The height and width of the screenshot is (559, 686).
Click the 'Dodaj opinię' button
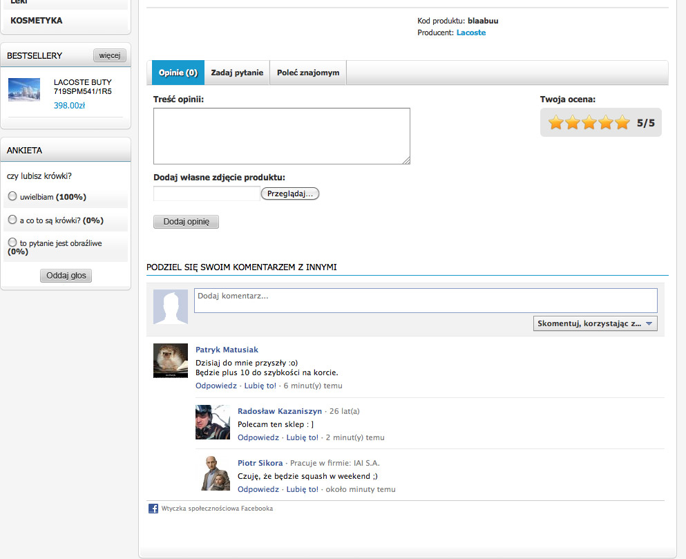pyautogui.click(x=186, y=222)
